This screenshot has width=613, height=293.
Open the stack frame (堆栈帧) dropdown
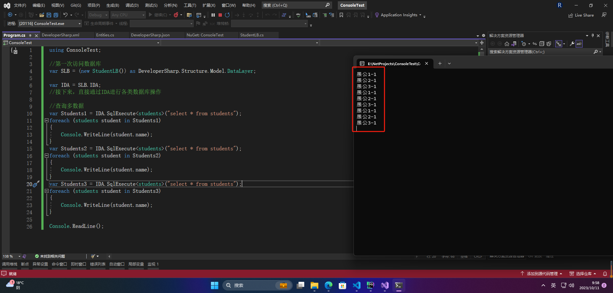point(269,24)
